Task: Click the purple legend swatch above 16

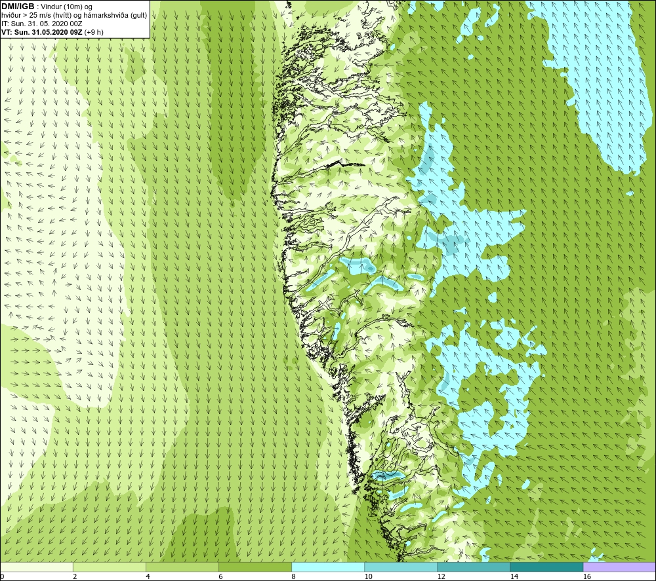Action: (619, 567)
